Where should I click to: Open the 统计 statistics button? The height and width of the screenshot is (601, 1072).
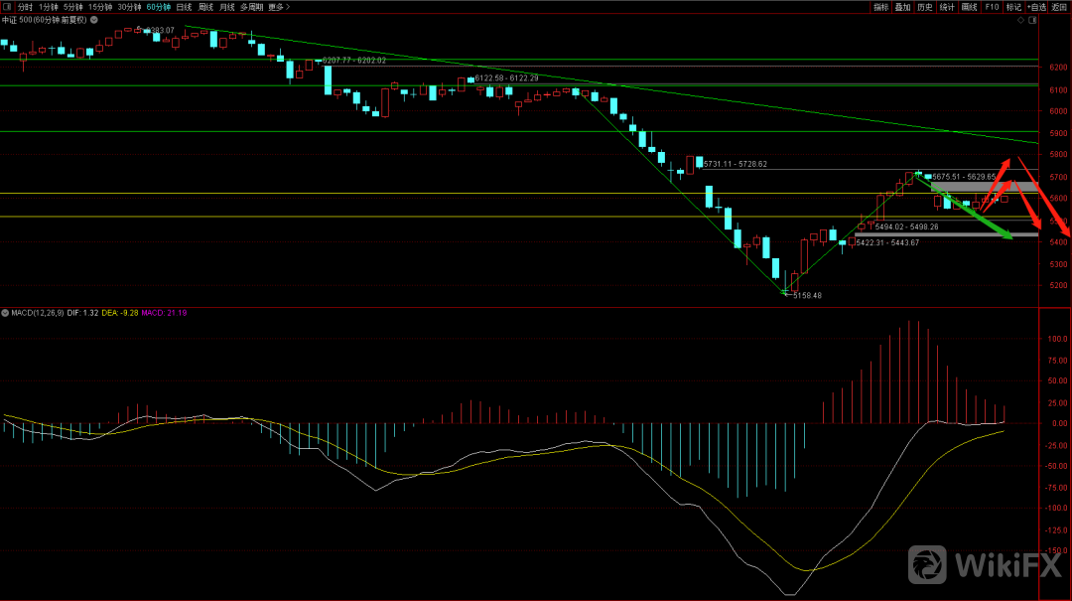click(947, 7)
